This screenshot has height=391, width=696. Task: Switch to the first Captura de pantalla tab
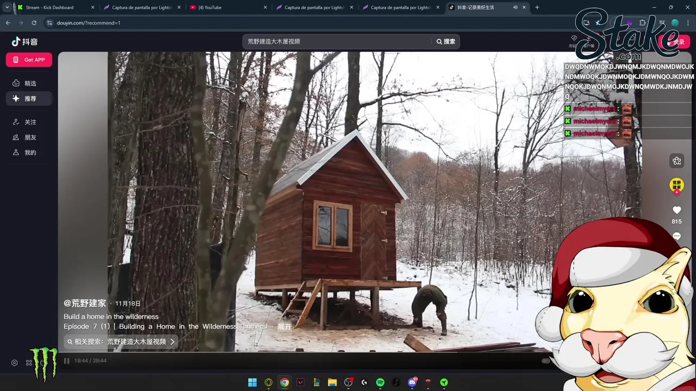tap(142, 8)
